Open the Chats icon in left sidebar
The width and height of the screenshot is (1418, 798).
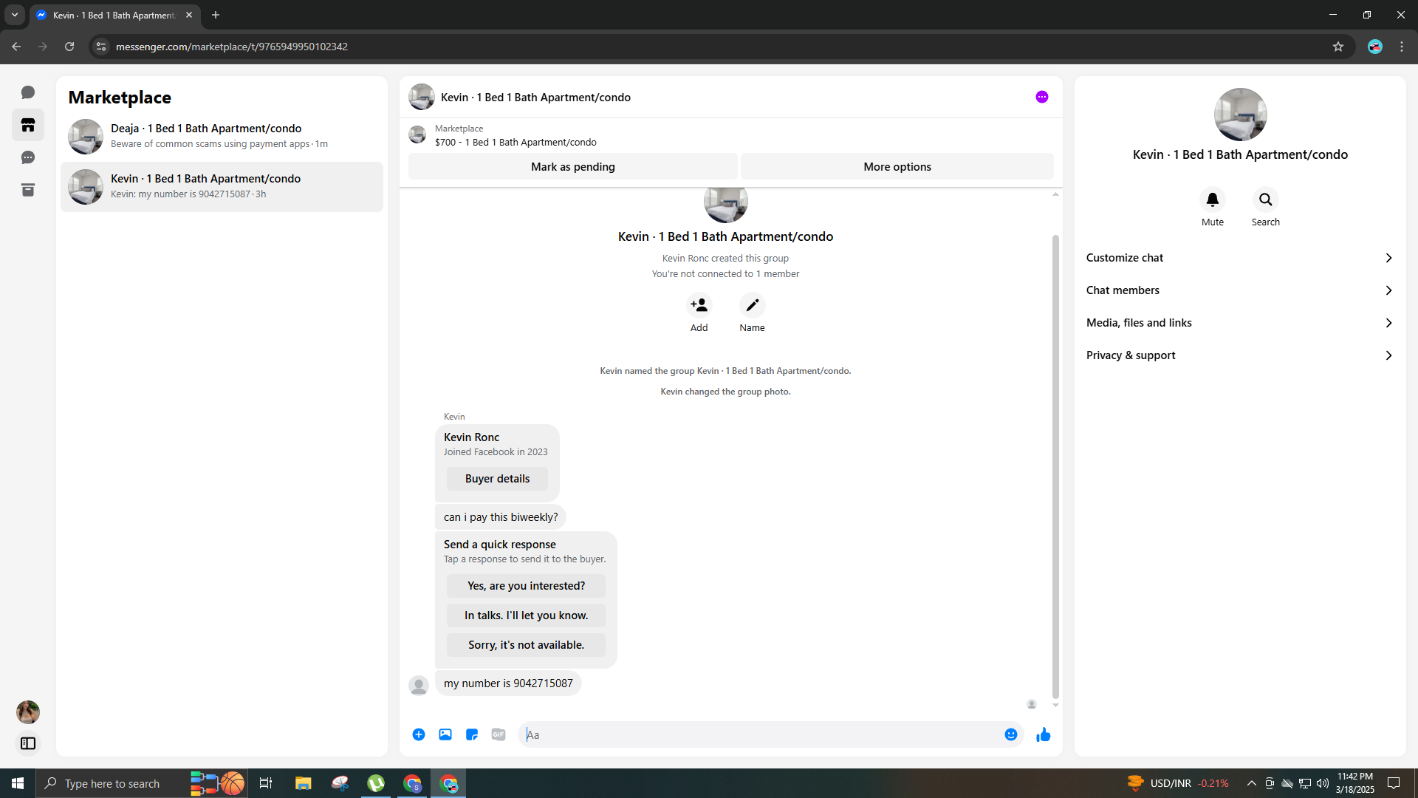28,92
